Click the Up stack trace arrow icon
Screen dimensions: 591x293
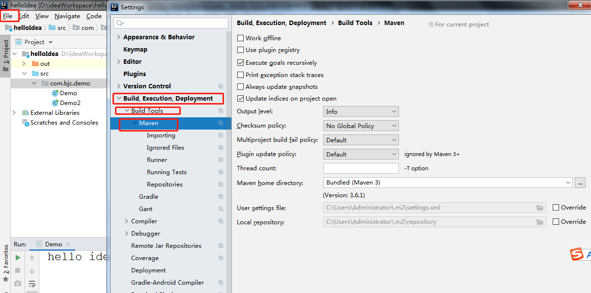point(32,258)
